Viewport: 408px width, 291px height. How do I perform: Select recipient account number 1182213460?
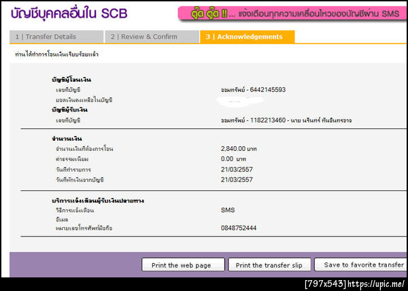pos(268,120)
